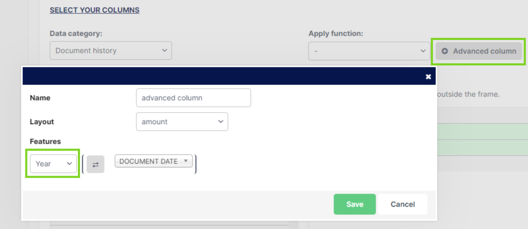This screenshot has height=229, width=528.
Task: Cancel the advanced column dialog
Action: [403, 204]
